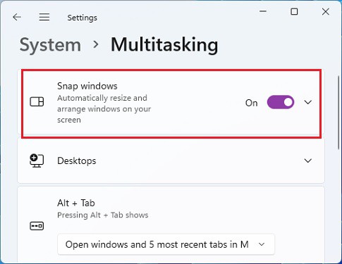Click the 'Automatically resize and arrange windows' description

click(104, 108)
